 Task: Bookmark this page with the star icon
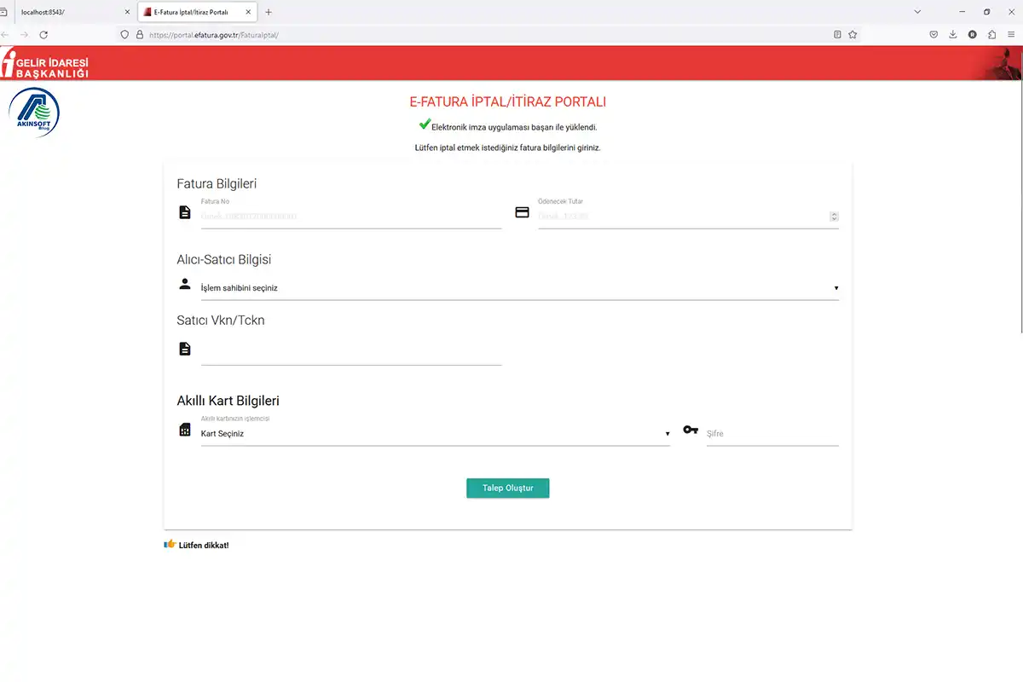tap(852, 35)
